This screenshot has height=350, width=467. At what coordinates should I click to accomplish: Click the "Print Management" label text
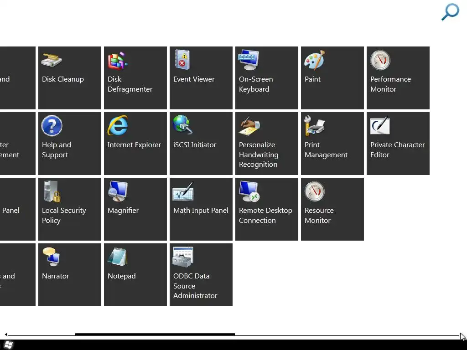click(326, 149)
